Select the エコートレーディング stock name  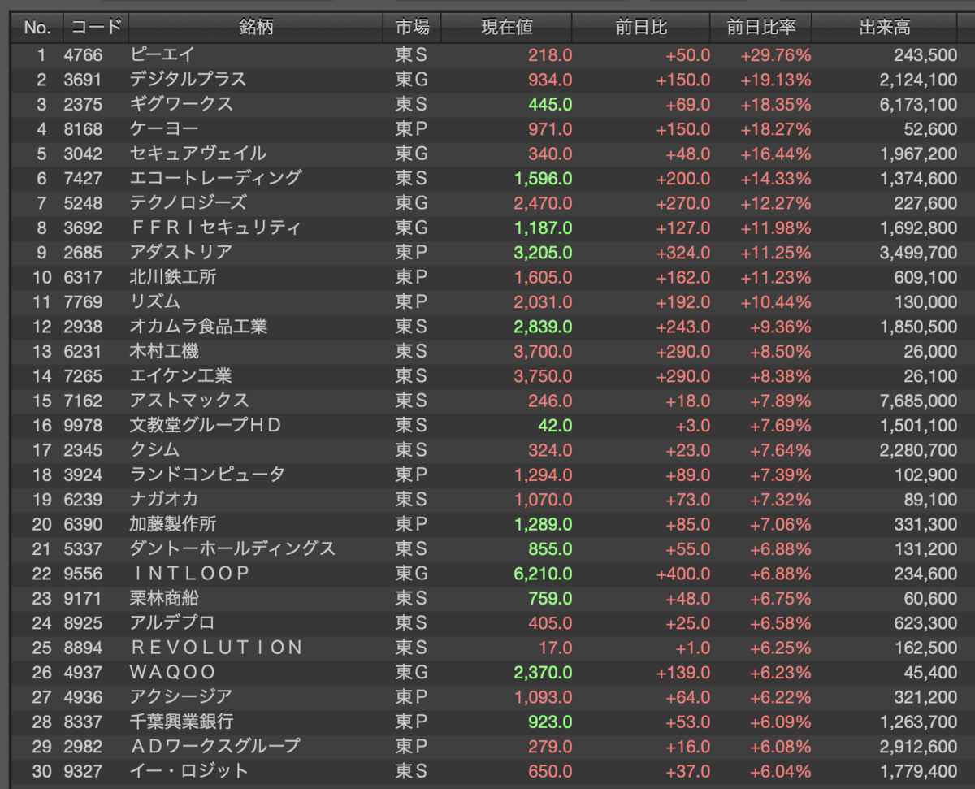click(216, 178)
